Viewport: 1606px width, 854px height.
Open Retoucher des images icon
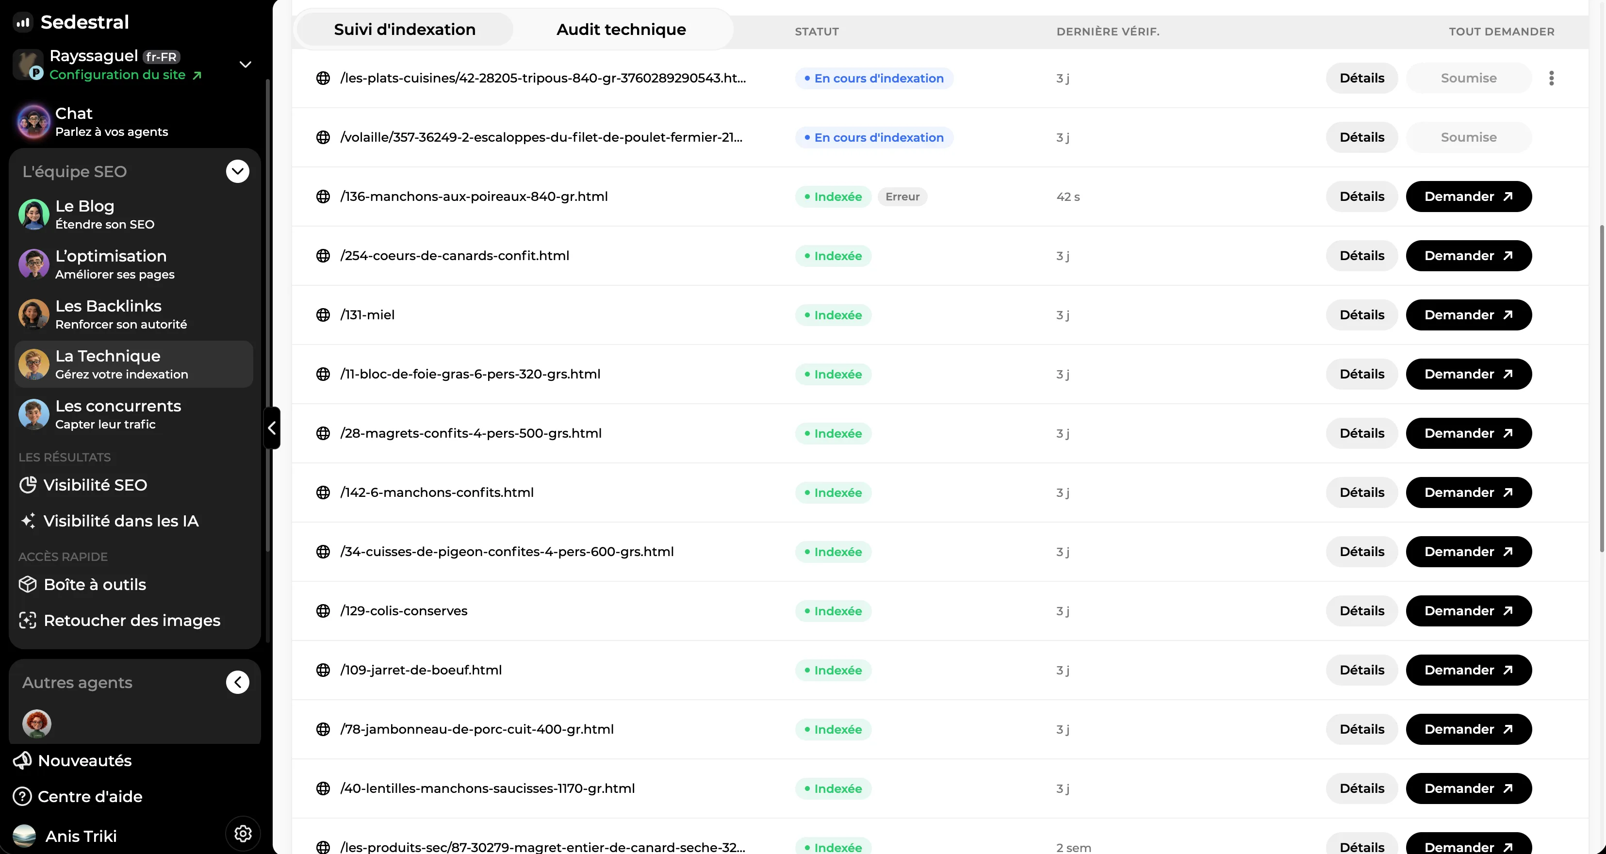(x=28, y=620)
